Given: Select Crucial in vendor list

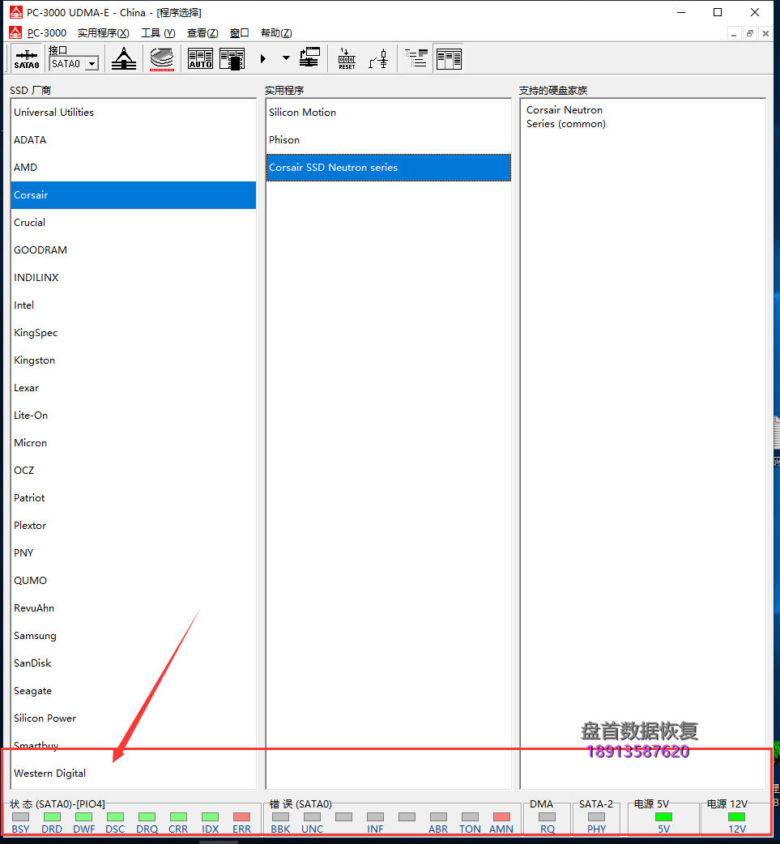Looking at the screenshot, I should 133,222.
